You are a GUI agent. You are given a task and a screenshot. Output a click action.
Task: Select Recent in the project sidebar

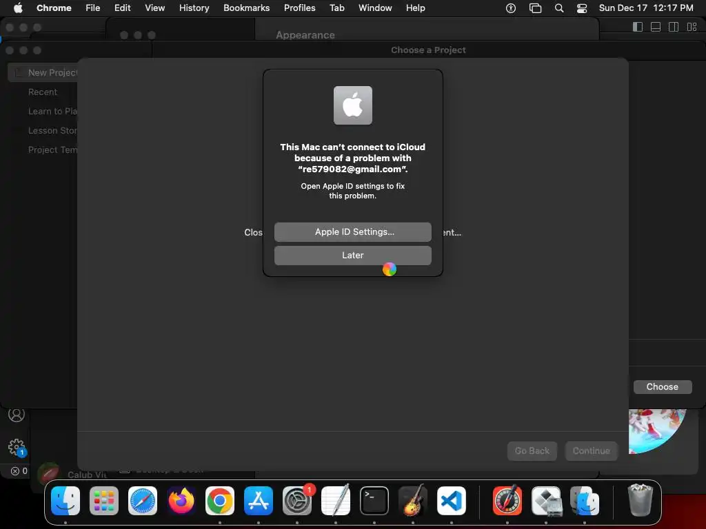(x=43, y=92)
